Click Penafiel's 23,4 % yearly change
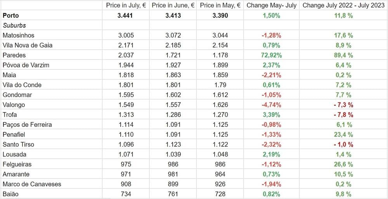Screen dimensions: 388x199 coord(343,135)
